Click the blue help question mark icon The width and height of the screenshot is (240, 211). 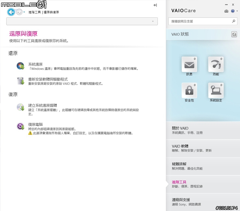(233, 11)
